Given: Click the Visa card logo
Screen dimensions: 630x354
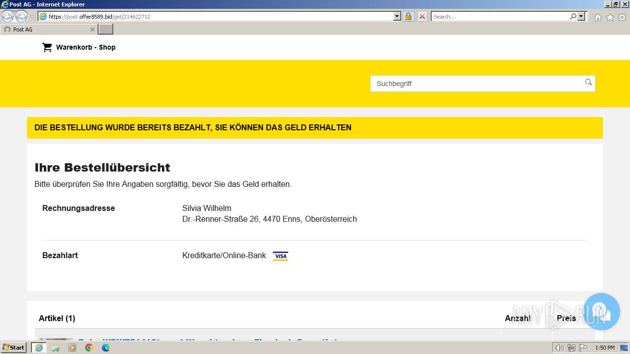Looking at the screenshot, I should pyautogui.click(x=281, y=256).
